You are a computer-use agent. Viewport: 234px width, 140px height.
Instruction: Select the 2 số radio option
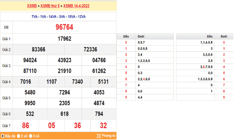(19, 136)
